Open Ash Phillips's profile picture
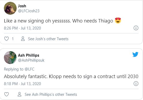This screenshot has height=100, width=143. [10, 57]
